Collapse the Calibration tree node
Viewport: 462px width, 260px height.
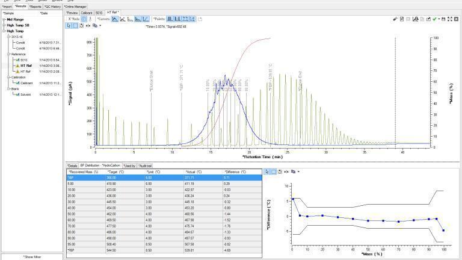coord(8,77)
